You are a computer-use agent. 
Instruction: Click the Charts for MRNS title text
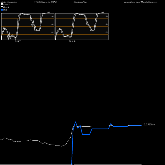click(x=49, y=2)
